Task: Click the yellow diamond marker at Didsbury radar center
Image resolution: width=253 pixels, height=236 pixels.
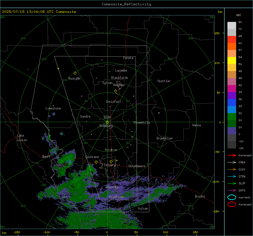Action: pyautogui.click(x=107, y=122)
